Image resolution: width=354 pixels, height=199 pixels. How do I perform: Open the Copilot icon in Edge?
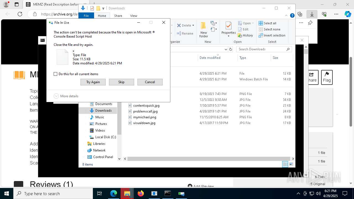[x=348, y=14]
